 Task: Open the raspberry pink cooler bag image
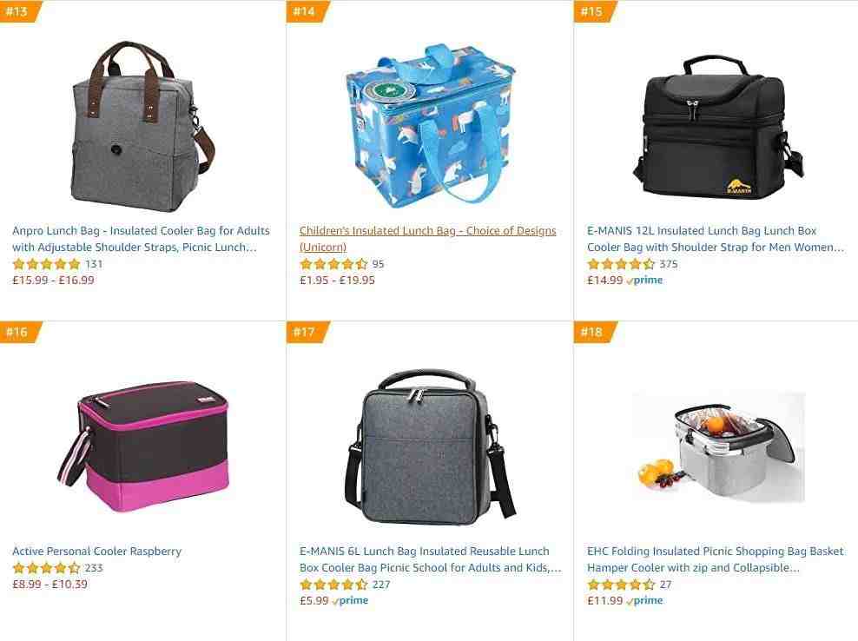tap(143, 446)
